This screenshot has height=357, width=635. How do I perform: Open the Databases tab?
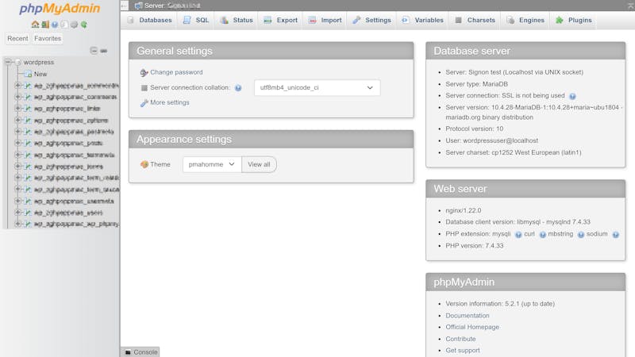click(149, 21)
